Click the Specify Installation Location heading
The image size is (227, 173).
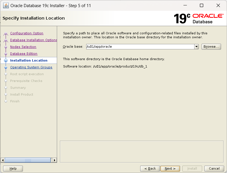(34, 18)
